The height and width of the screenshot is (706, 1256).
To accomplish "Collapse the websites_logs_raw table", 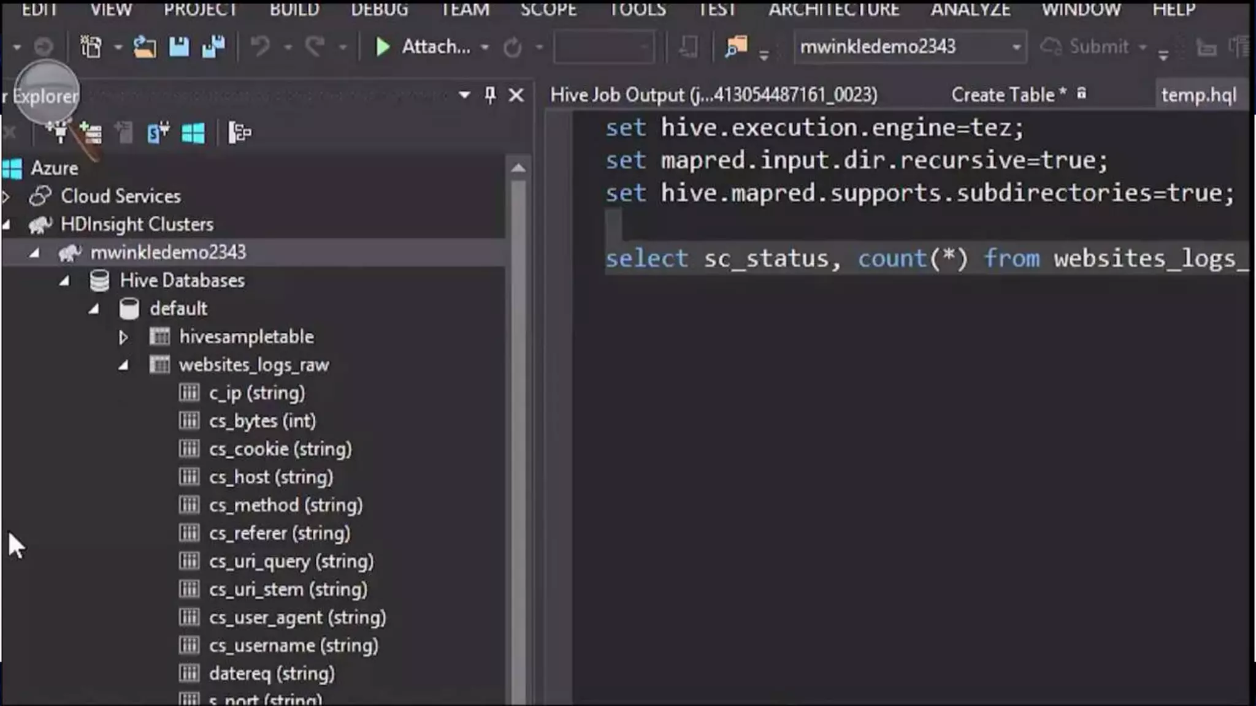I will pos(123,365).
